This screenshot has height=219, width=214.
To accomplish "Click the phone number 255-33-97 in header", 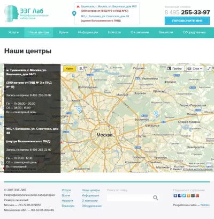I will [195, 12].
